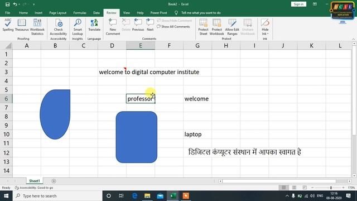
Task: Run the Spelling check
Action: [x=8, y=25]
